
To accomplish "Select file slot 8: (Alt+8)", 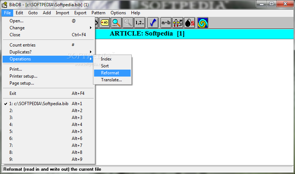I will 48,152.
